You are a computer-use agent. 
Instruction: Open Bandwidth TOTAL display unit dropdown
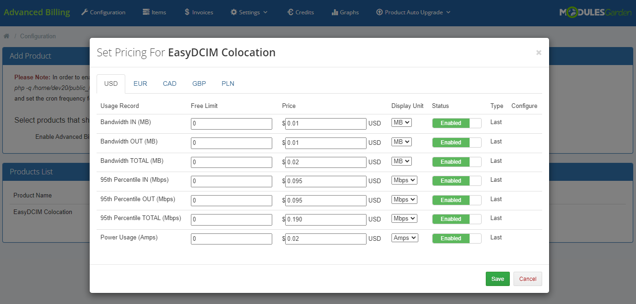coord(402,161)
